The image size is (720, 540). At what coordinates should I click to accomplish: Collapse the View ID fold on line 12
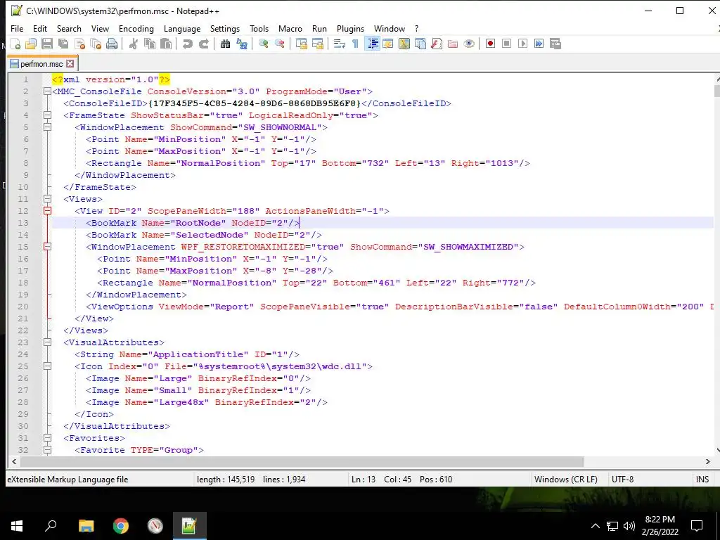coord(47,211)
